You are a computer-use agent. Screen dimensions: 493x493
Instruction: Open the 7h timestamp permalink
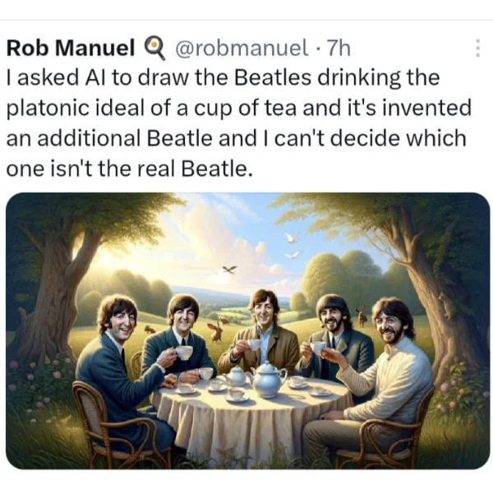coord(339,48)
